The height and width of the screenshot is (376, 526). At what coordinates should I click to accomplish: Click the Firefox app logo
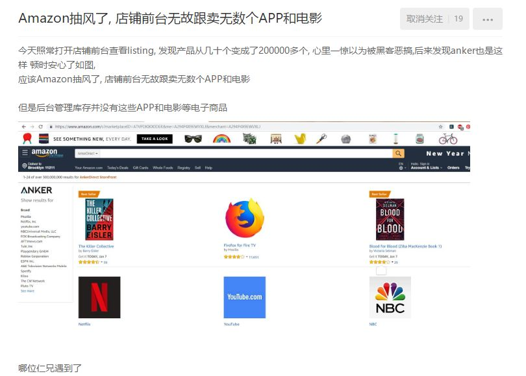[245, 218]
